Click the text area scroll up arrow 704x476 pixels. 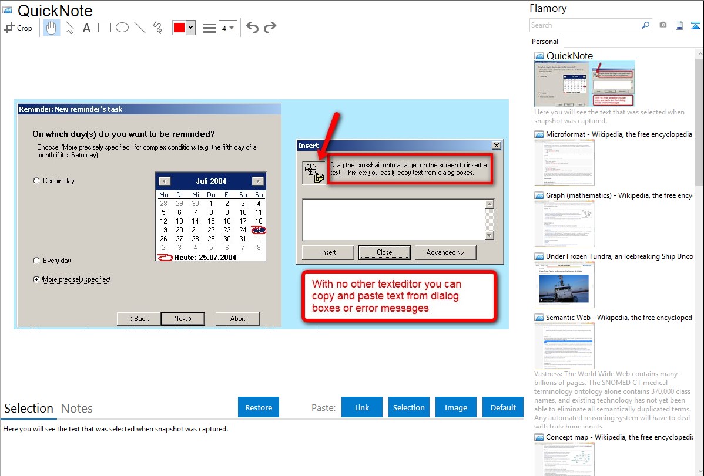[x=490, y=205]
